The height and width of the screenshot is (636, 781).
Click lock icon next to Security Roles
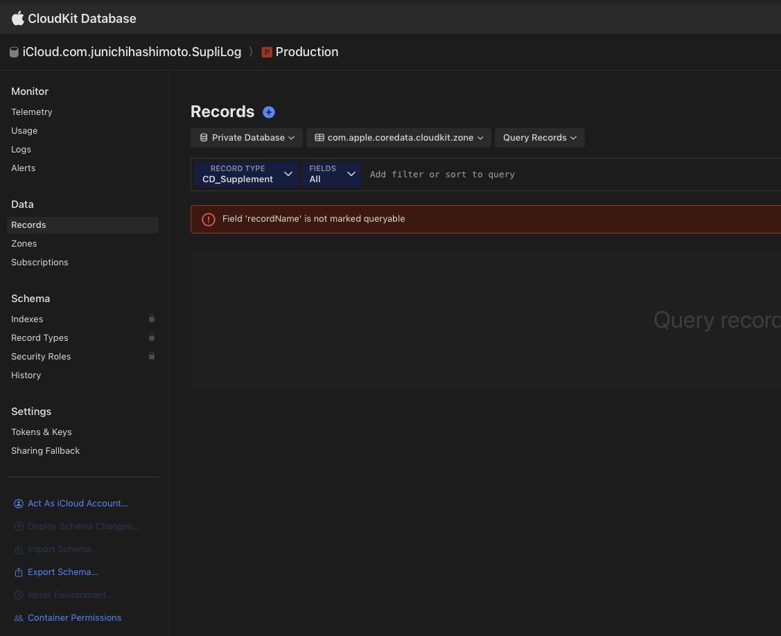(151, 355)
